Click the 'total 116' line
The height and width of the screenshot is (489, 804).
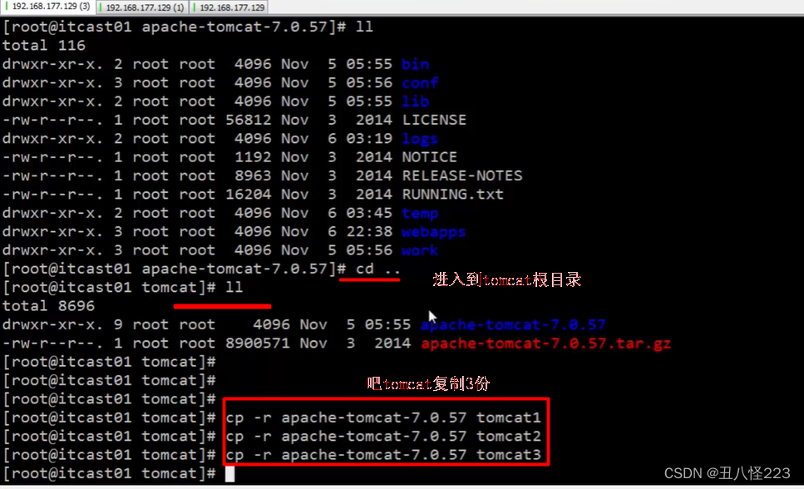pos(43,46)
